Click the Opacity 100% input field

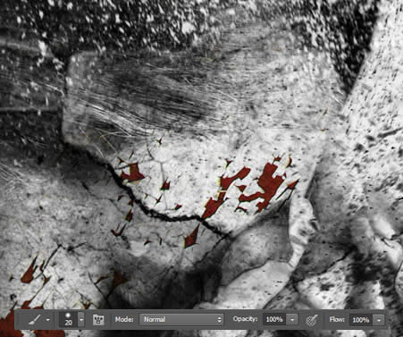pyautogui.click(x=274, y=319)
